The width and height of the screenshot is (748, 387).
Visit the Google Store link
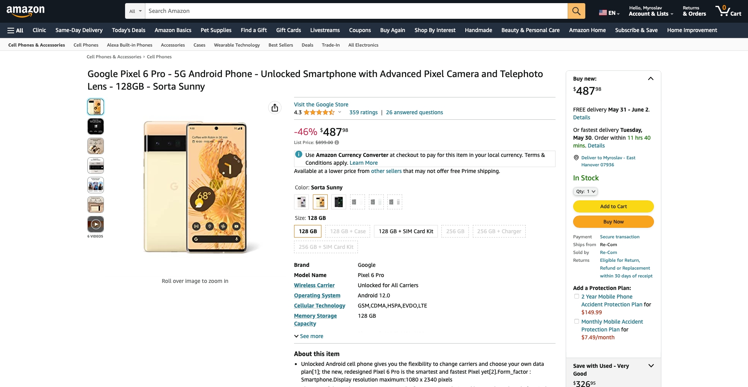pos(321,104)
